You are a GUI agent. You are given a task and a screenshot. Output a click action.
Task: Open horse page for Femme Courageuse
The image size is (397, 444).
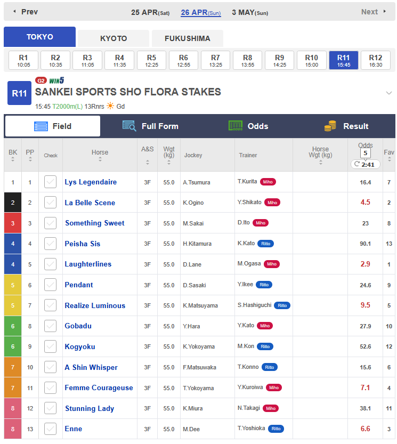99,388
